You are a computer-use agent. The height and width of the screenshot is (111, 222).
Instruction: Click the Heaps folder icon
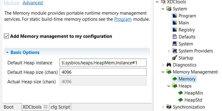pos(175,86)
